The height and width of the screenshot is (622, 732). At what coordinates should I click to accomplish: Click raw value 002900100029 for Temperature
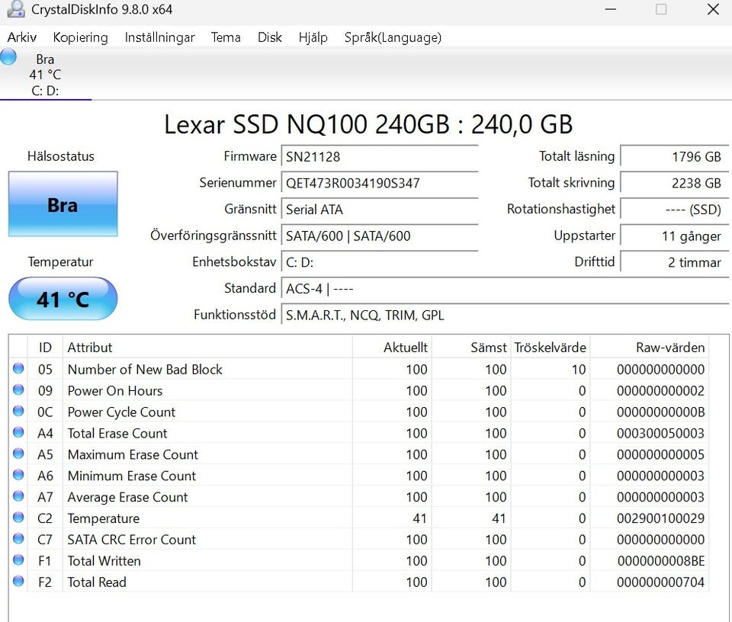click(660, 518)
